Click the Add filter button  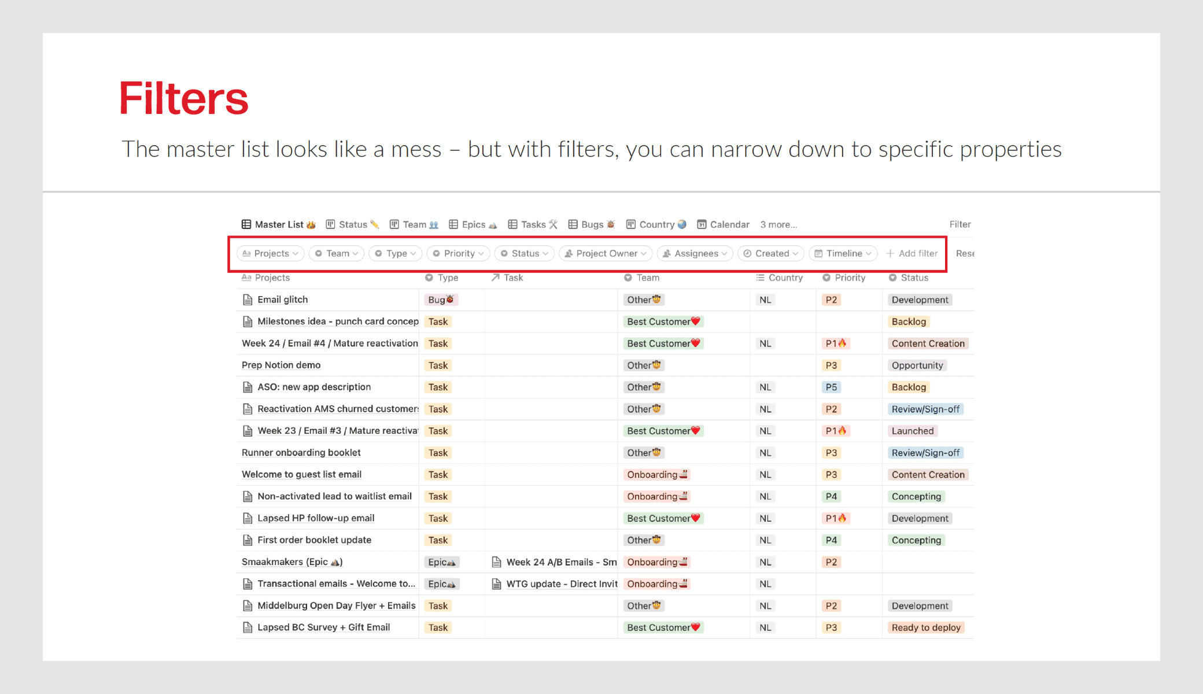(912, 253)
